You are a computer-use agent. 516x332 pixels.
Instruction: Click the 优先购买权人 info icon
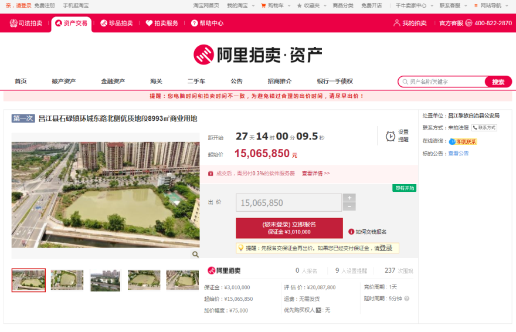[x=318, y=310]
